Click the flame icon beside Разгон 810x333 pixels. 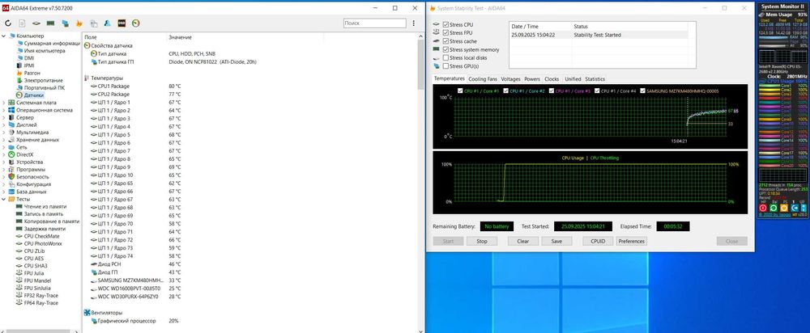(19, 74)
